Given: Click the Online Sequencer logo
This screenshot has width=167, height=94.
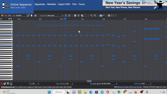Looking at the screenshot, I should click(x=17, y=6).
